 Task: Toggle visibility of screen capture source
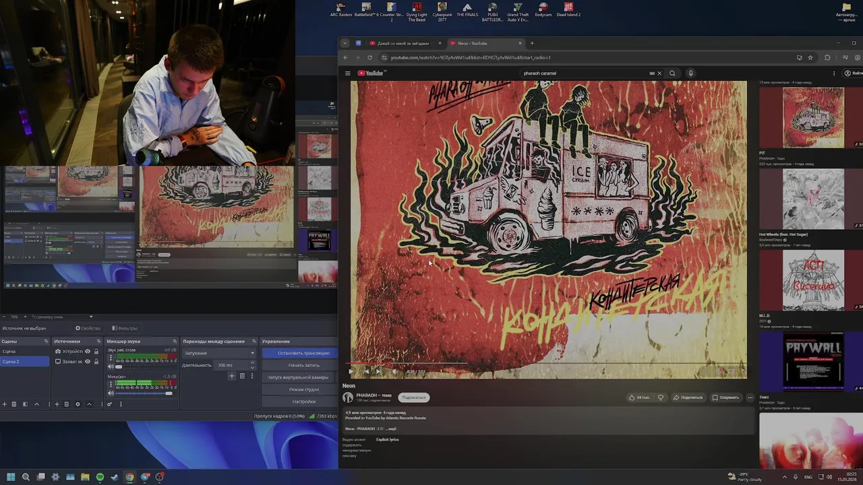[x=87, y=362]
